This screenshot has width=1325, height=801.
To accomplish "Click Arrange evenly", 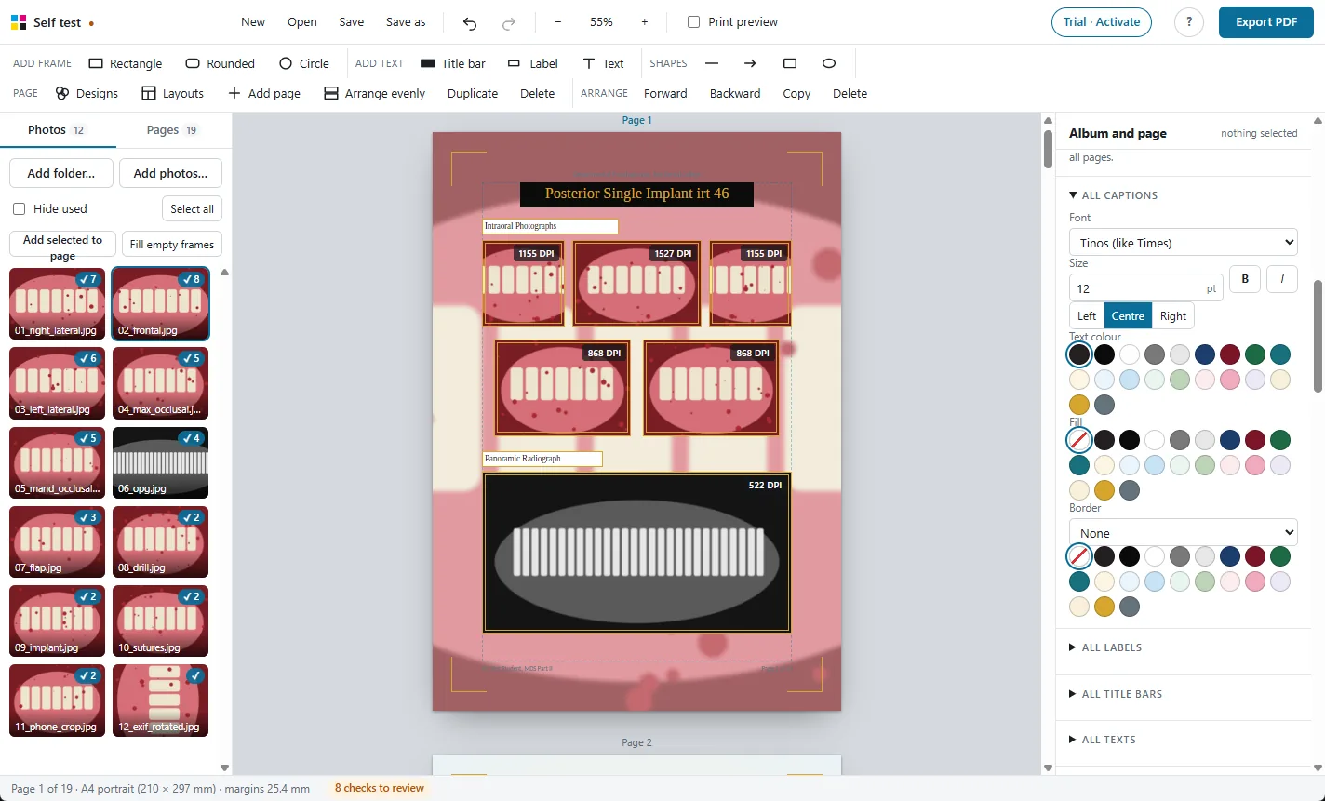I will 375,93.
